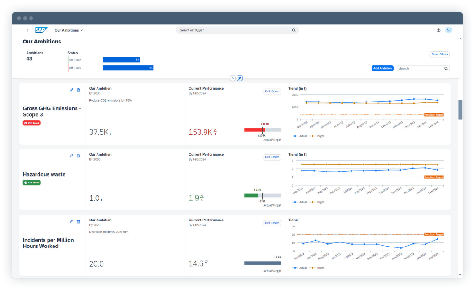Pin the filter header bar
This screenshot has width=475, height=290.
[x=240, y=78]
